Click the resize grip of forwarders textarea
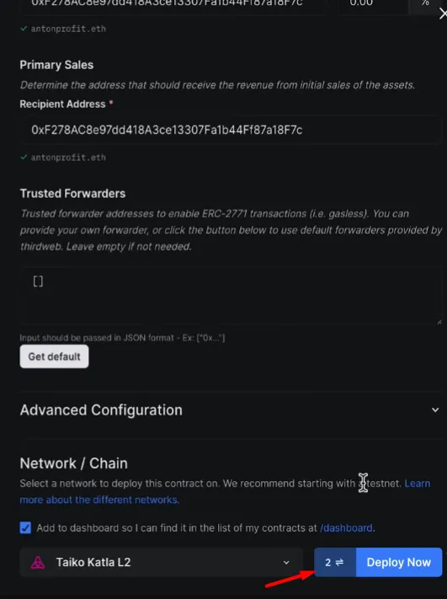447x599 pixels. point(439,322)
